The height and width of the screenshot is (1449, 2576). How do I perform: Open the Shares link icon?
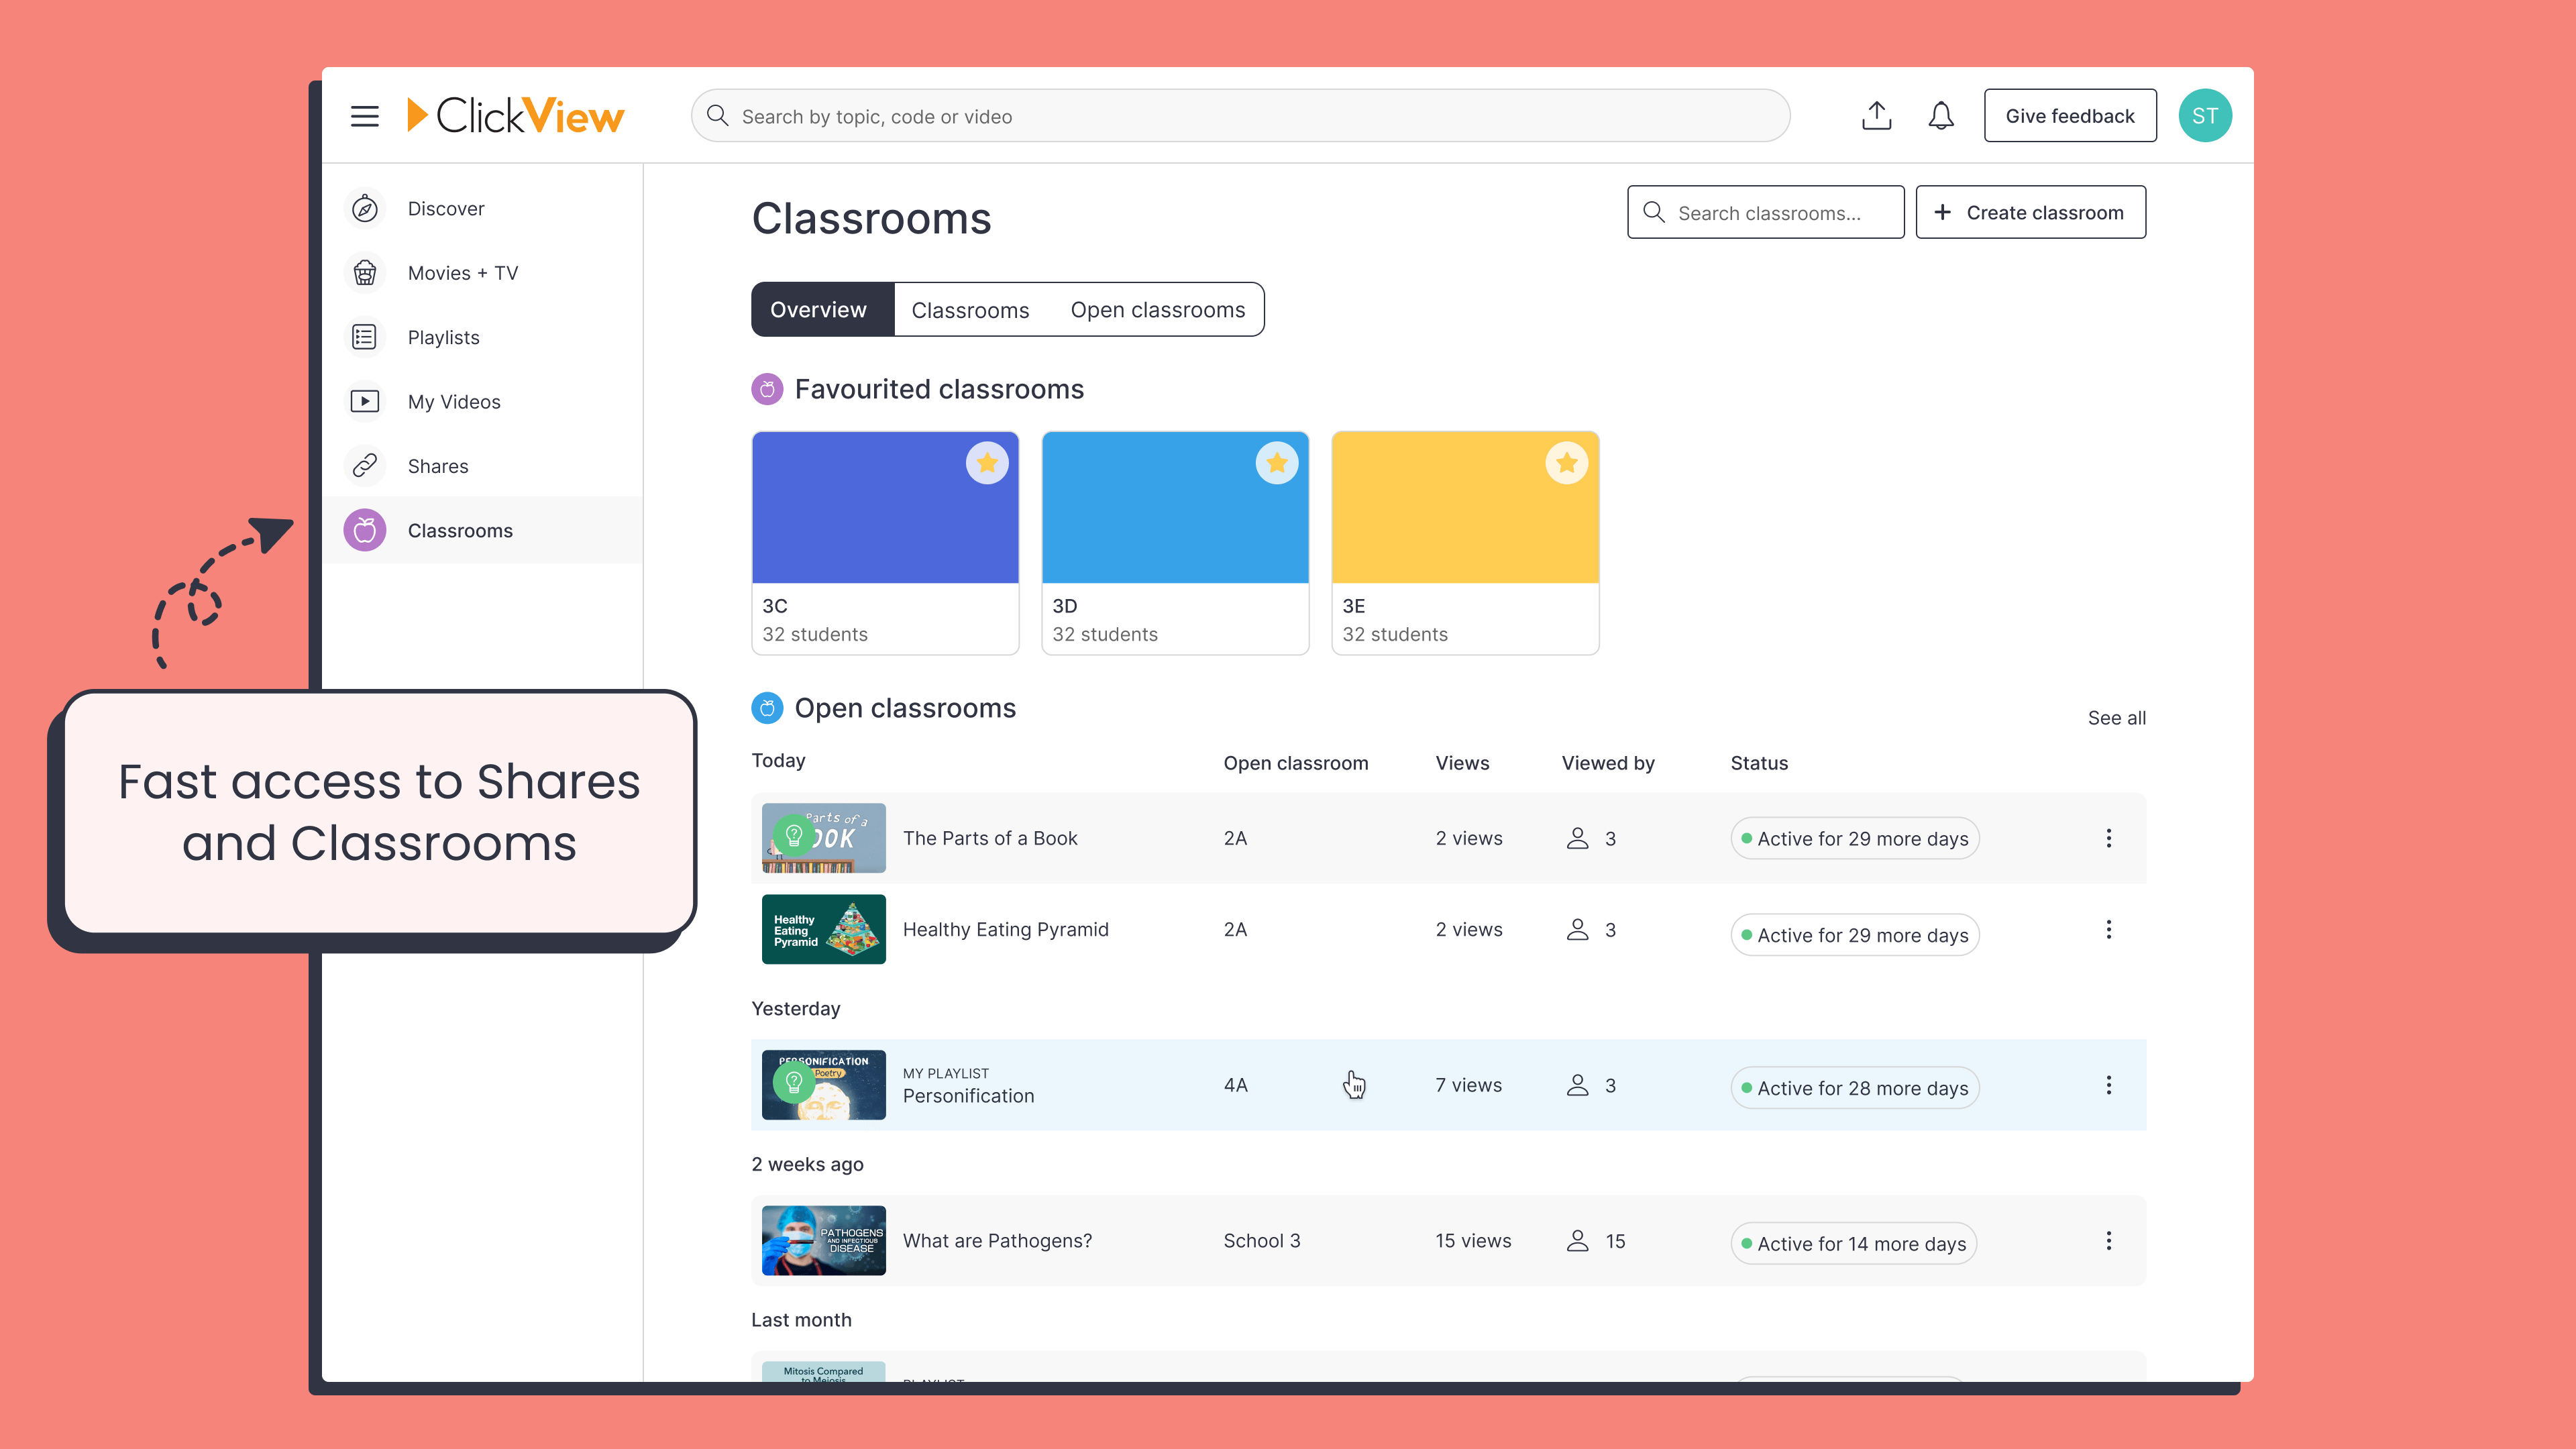(365, 466)
